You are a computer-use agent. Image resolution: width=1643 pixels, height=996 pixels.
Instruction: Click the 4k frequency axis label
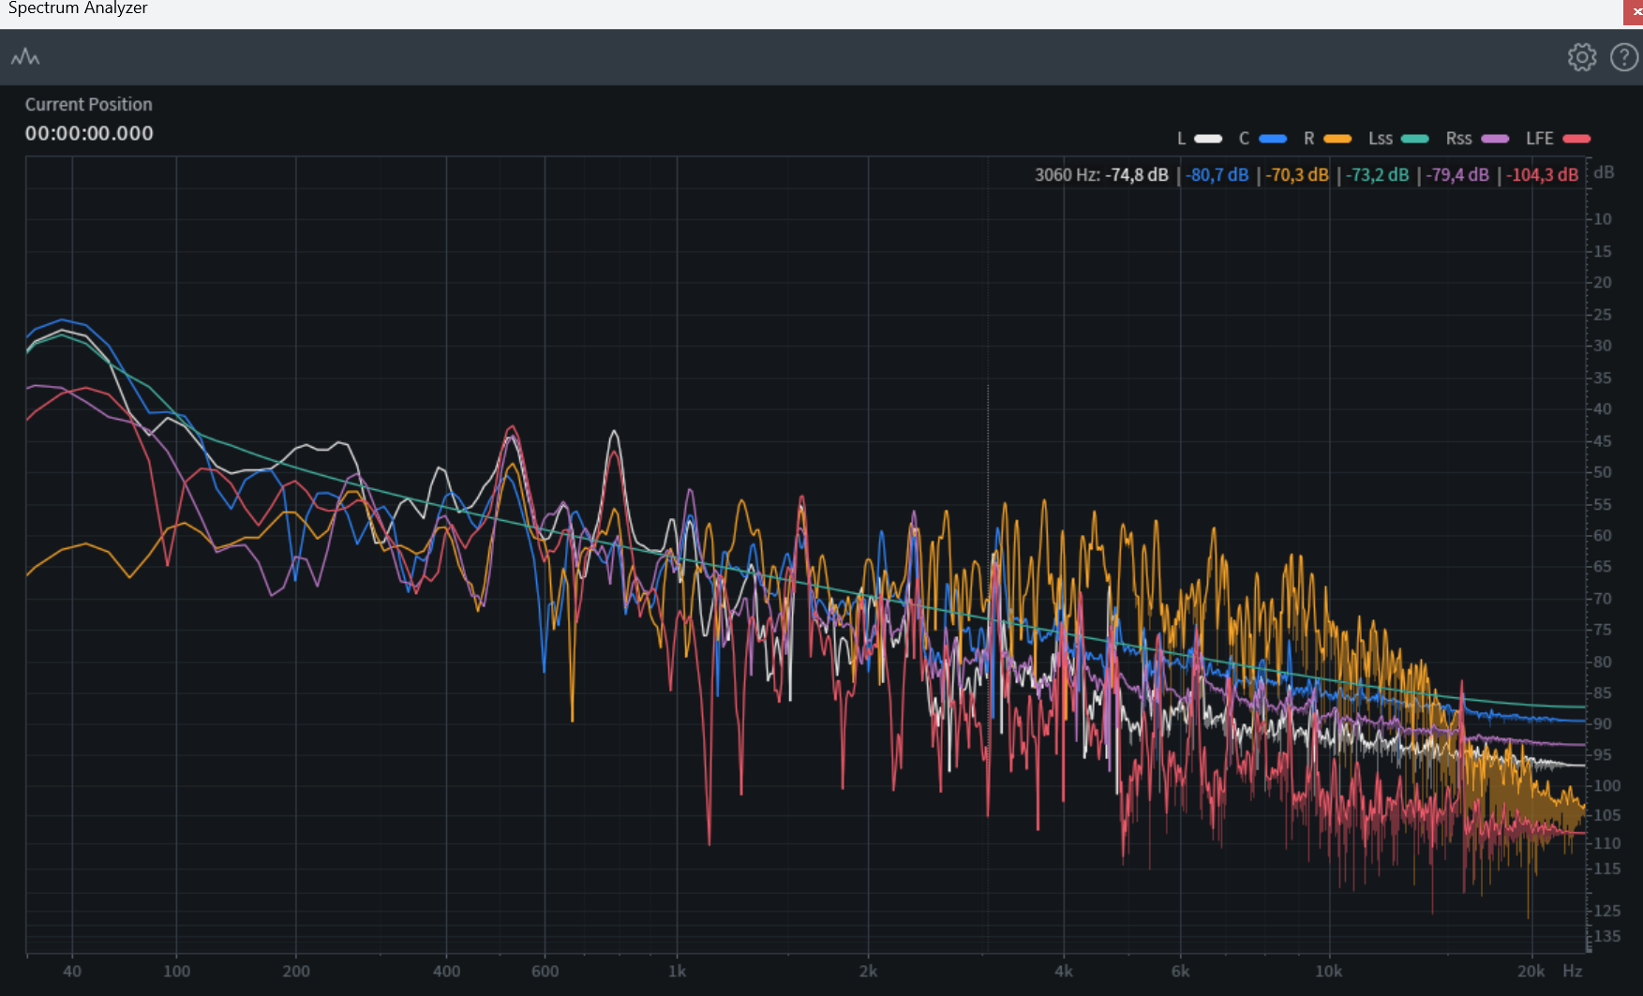click(x=1064, y=972)
